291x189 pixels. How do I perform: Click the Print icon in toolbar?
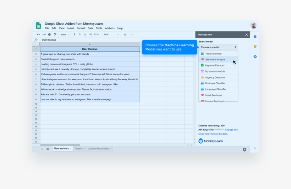(49, 35)
